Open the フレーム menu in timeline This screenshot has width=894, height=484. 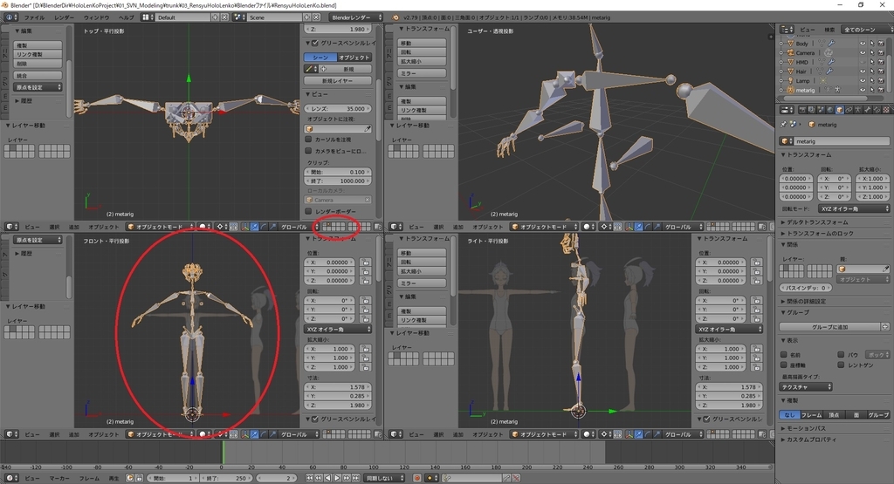(89, 478)
